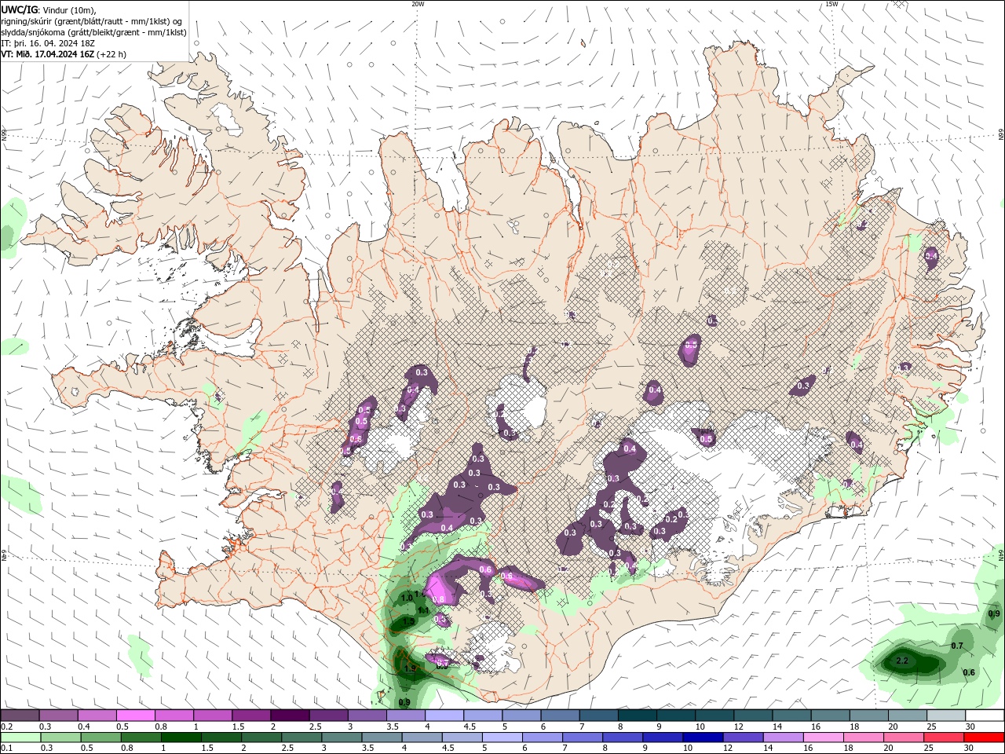Click the purple rain swatch between 12 and 14

coord(742,738)
